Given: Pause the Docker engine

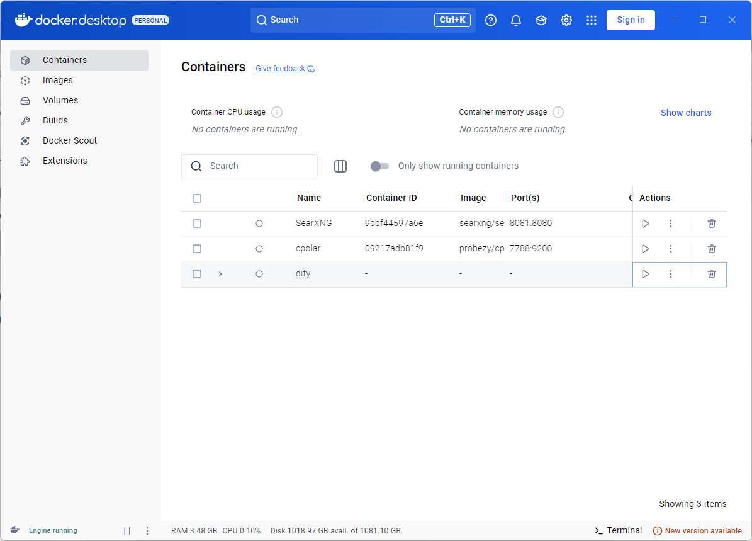Looking at the screenshot, I should 127,531.
